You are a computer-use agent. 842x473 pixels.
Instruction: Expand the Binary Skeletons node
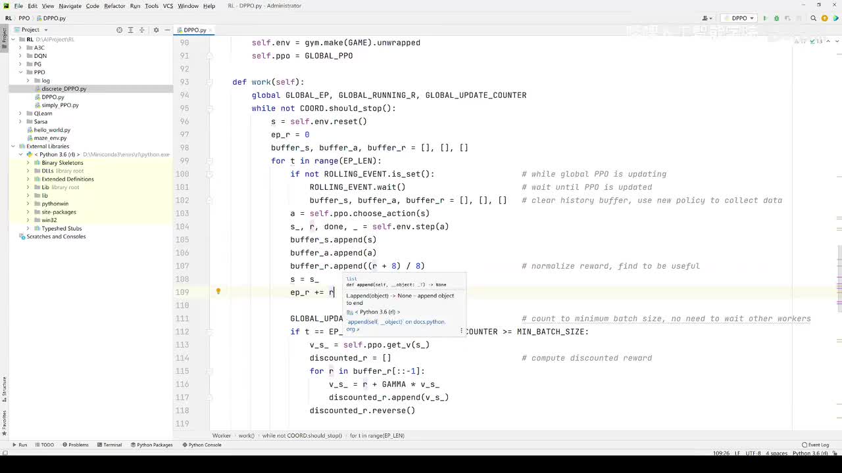click(28, 162)
